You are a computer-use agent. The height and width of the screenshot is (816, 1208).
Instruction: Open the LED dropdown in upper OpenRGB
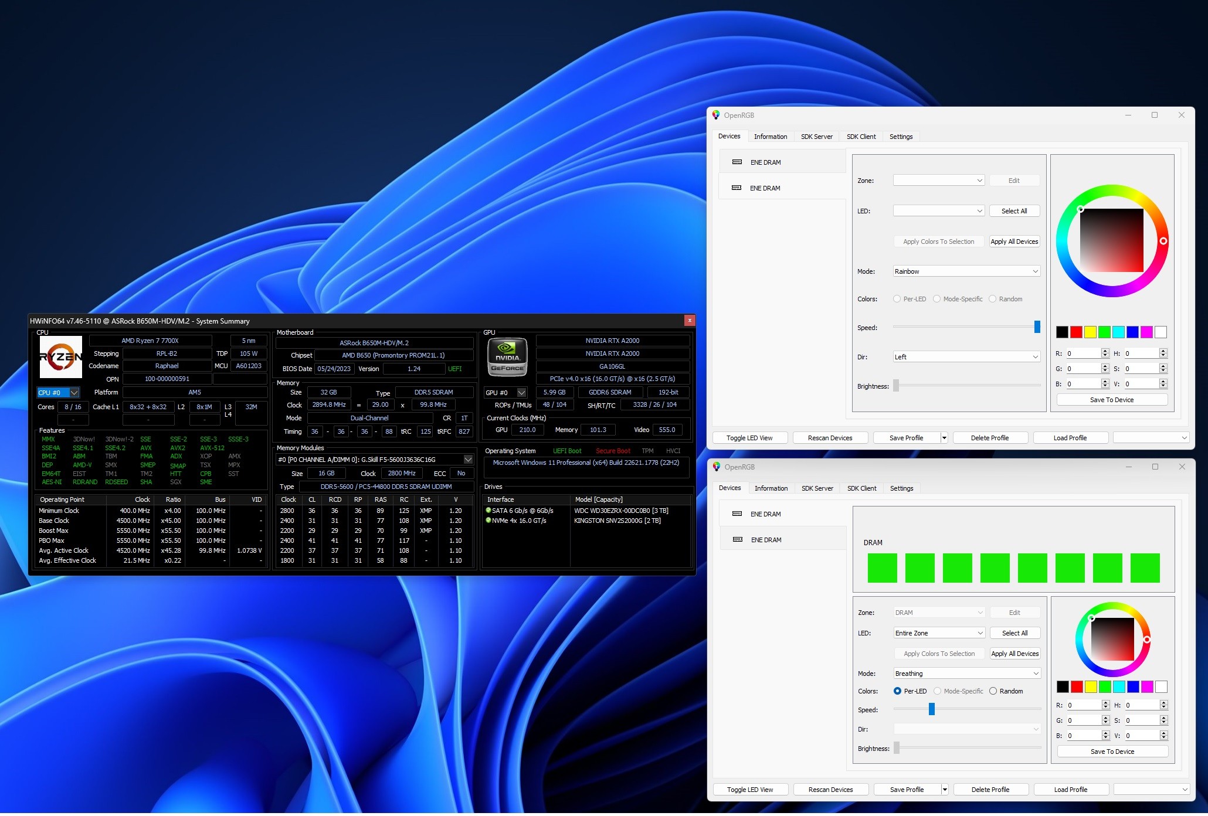938,211
